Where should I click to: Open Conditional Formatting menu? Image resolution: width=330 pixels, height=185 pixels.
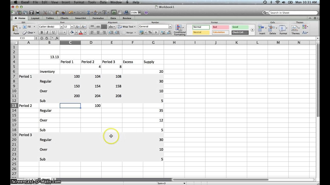pyautogui.click(x=180, y=30)
